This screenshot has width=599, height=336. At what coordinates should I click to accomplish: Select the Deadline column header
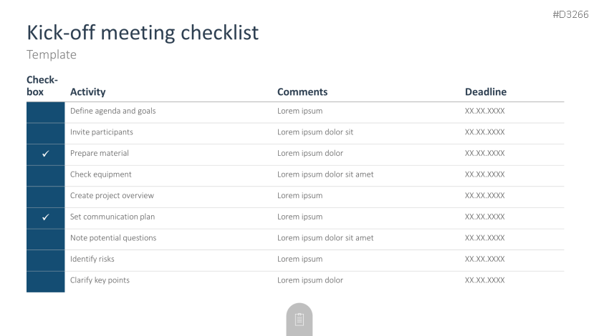485,92
